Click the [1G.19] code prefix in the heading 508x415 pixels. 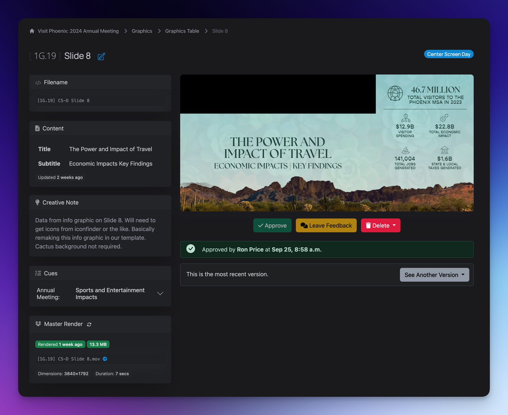(45, 56)
